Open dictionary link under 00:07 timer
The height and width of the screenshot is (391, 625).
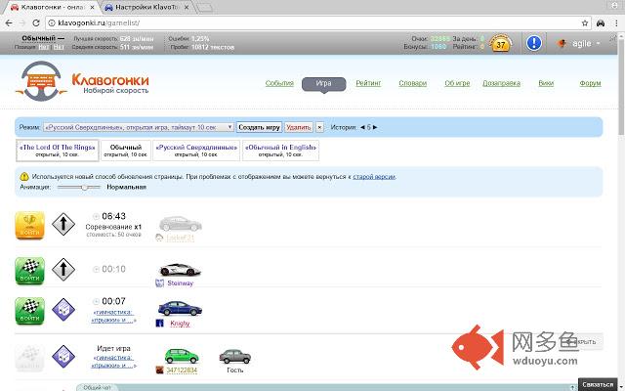point(113,316)
